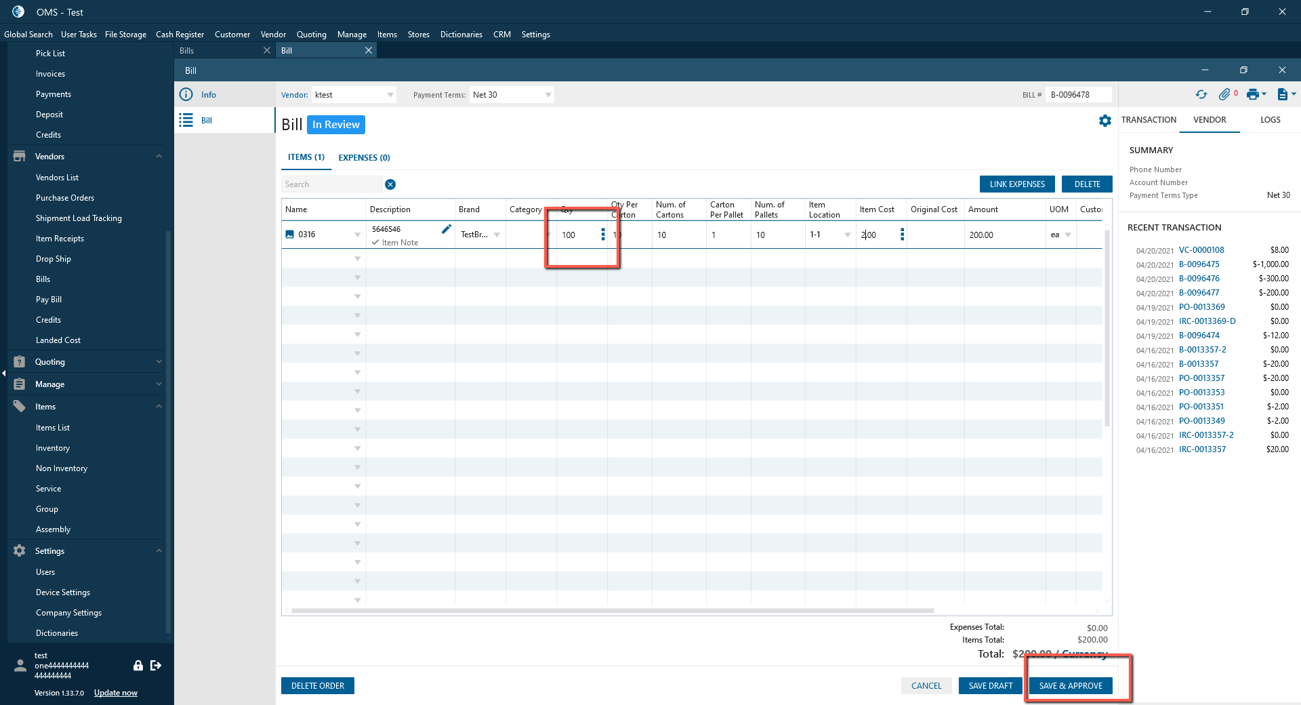
Task: Click the refresh icon in bill header
Action: (x=1201, y=95)
